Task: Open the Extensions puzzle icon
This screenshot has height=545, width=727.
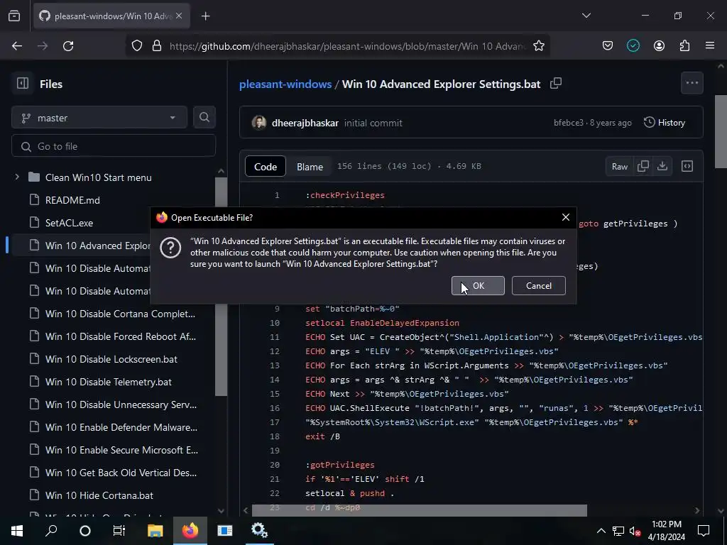Action: pyautogui.click(x=684, y=46)
